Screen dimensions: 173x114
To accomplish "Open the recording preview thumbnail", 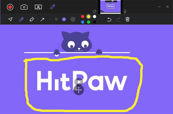I will tap(110, 7).
